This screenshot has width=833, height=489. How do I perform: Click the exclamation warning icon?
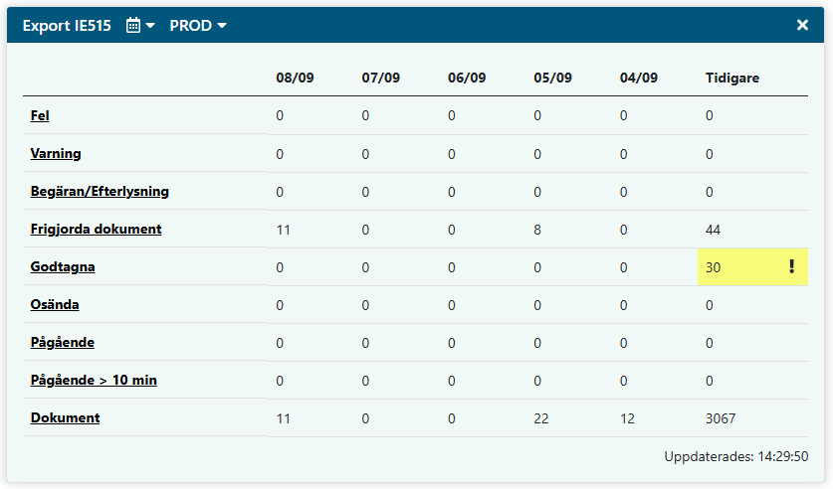pos(792,267)
